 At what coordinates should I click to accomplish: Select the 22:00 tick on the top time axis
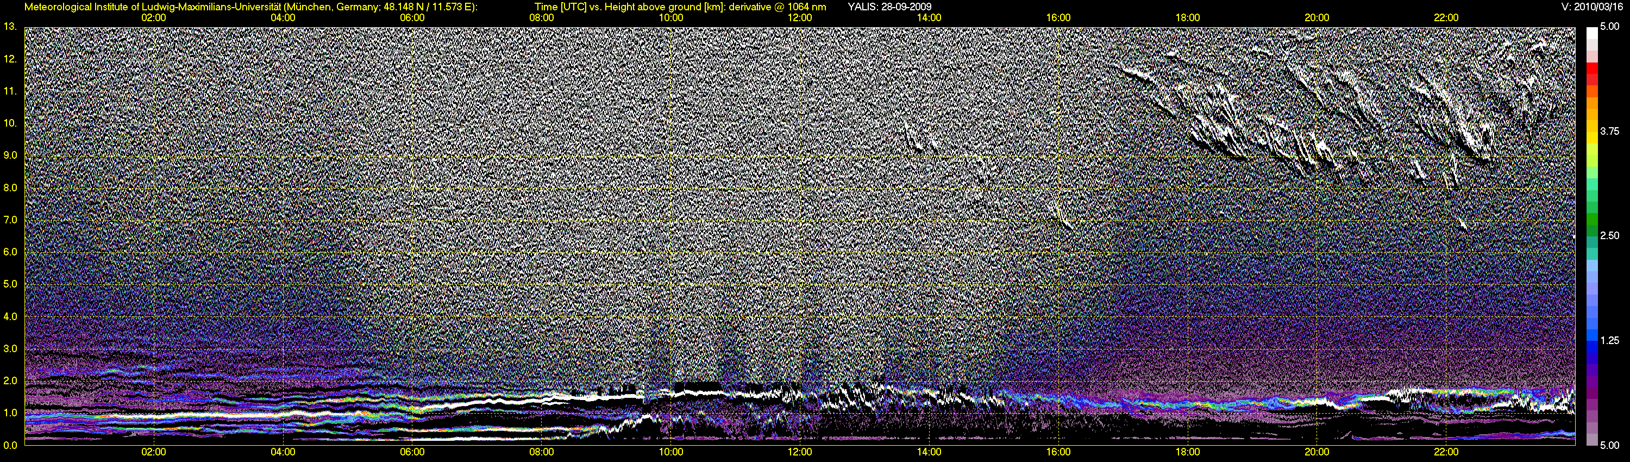1446,18
